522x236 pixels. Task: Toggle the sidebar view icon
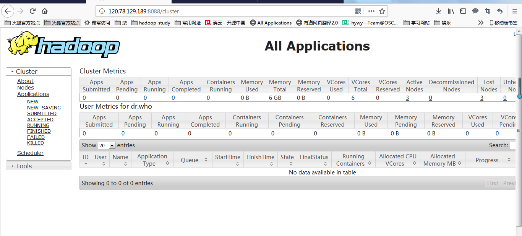click(x=463, y=11)
